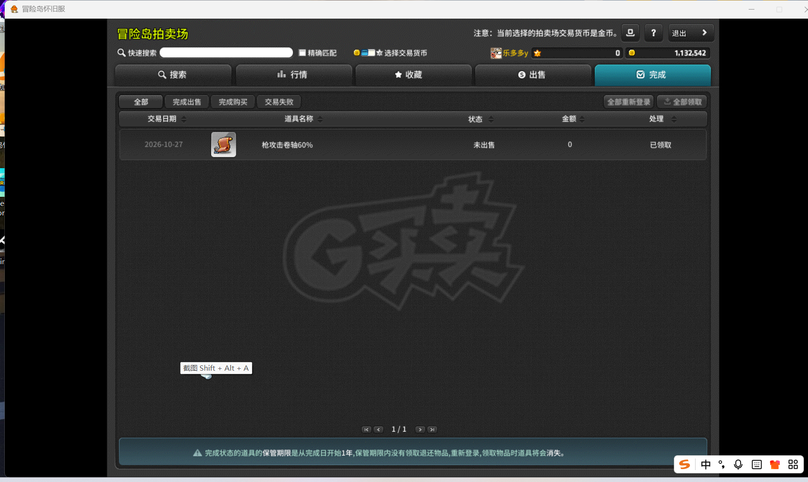Click the 快速搜索 input field
The height and width of the screenshot is (482, 808).
click(226, 53)
